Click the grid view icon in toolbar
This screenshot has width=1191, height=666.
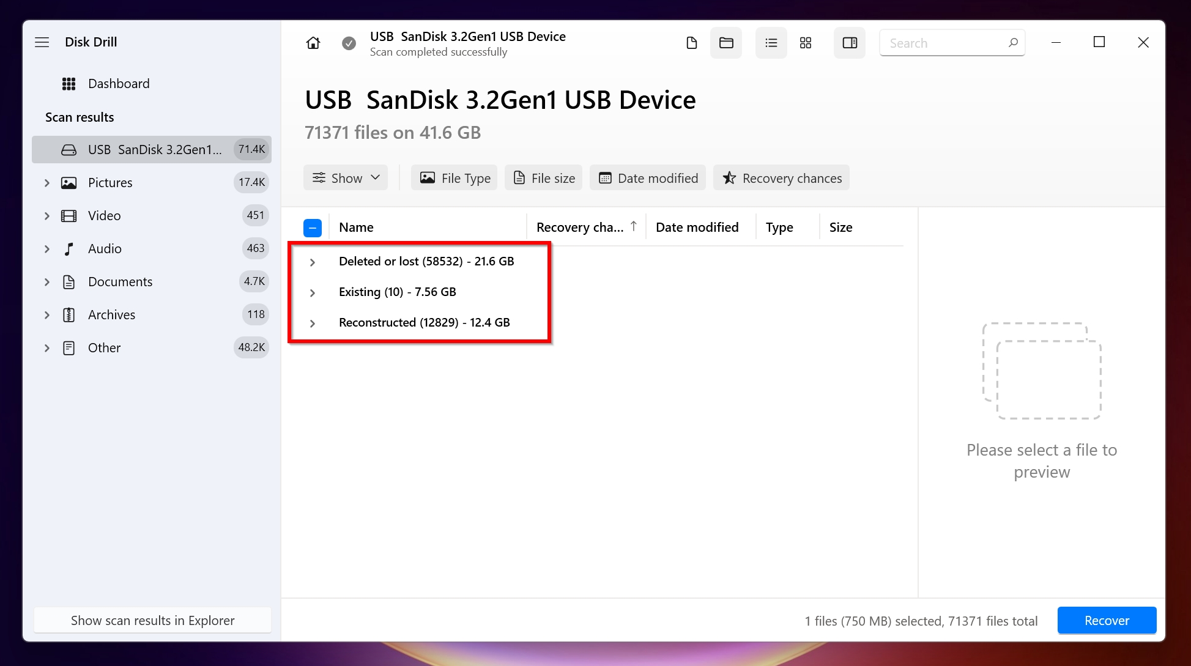[806, 43]
